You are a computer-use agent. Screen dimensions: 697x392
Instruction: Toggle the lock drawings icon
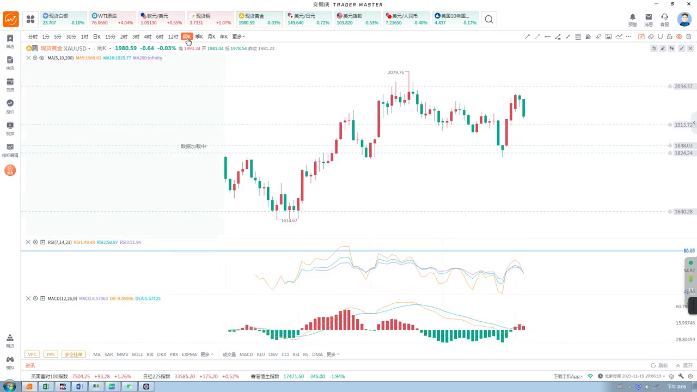coord(669,36)
